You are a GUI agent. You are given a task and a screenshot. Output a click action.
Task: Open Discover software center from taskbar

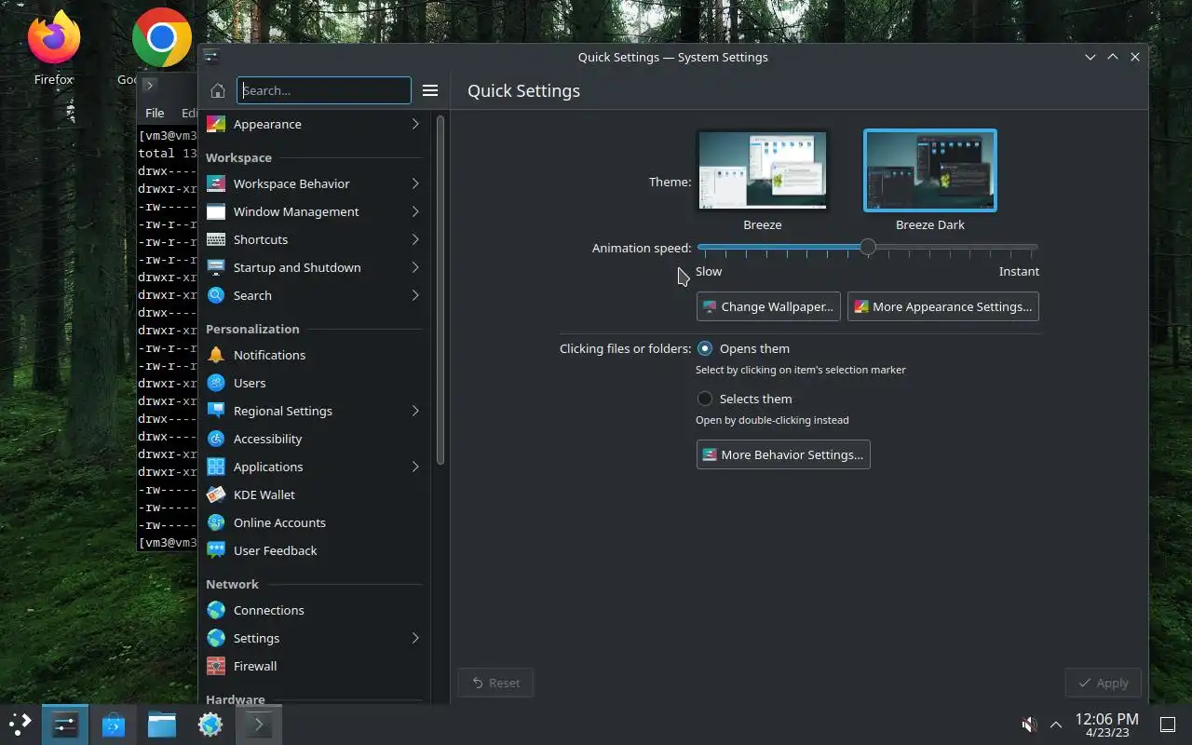point(114,724)
